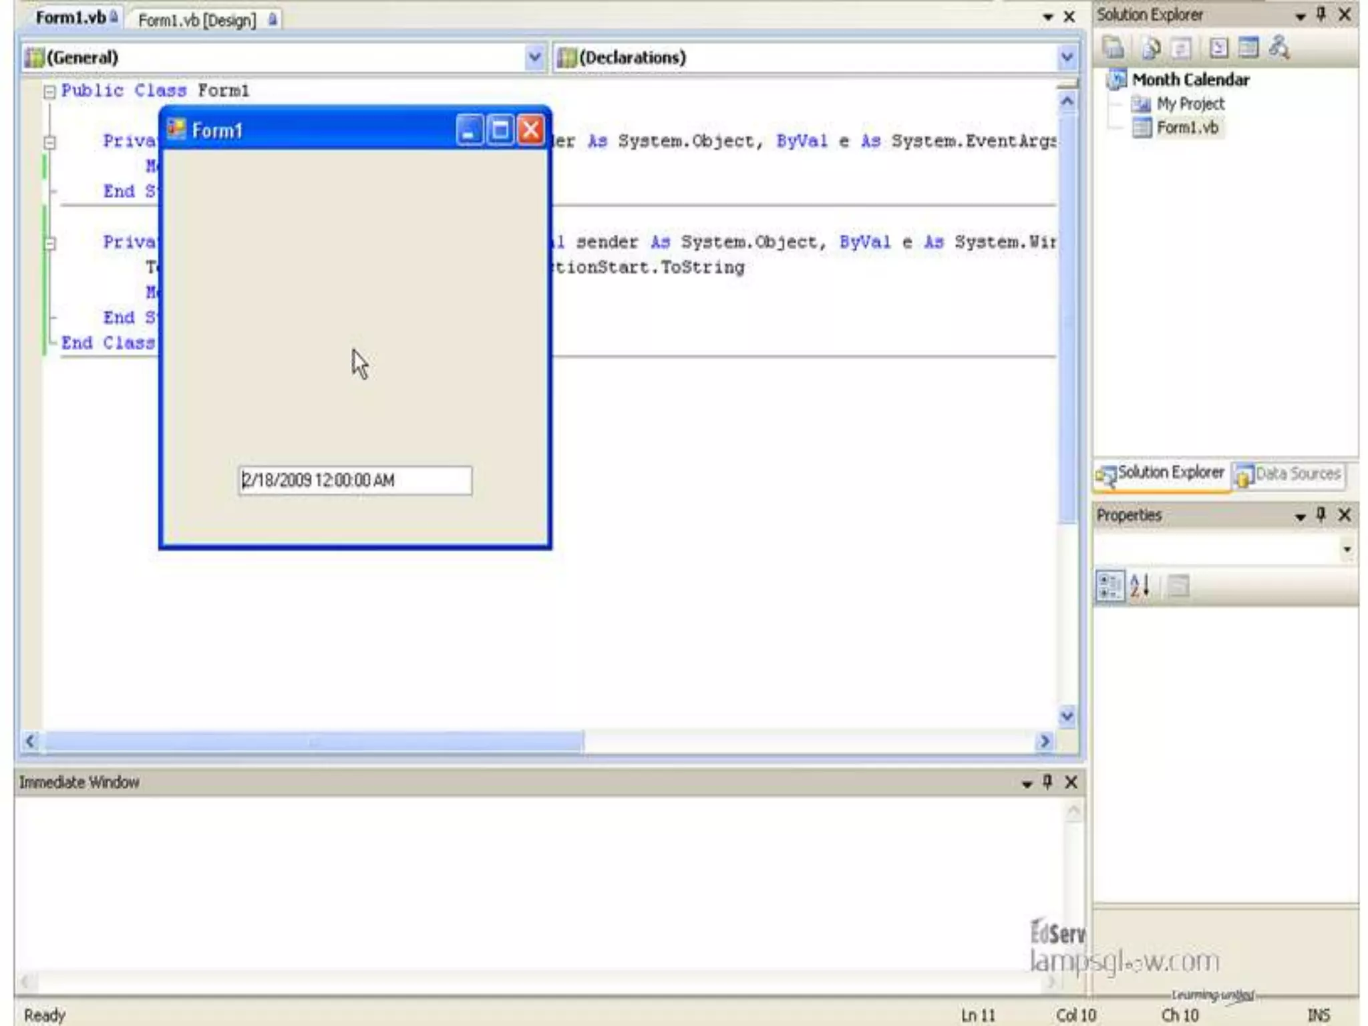Select My Project in Solution Explorer
The height and width of the screenshot is (1026, 1368).
tap(1190, 104)
